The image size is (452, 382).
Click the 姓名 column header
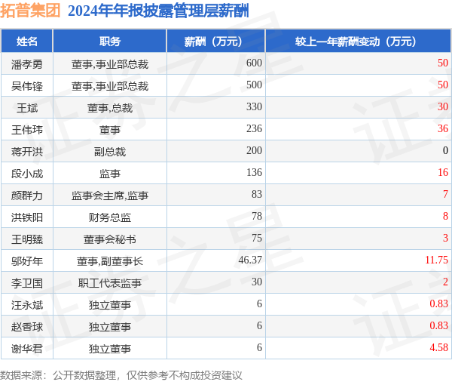27,42
